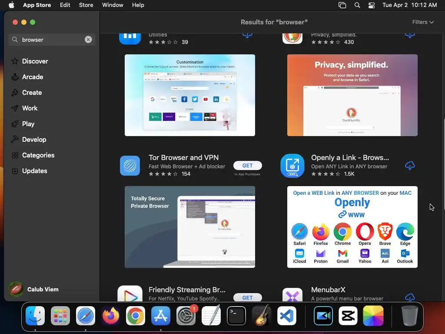This screenshot has width=445, height=334.
Task: Open Tor Browser and VPN app icon
Action: click(130, 166)
